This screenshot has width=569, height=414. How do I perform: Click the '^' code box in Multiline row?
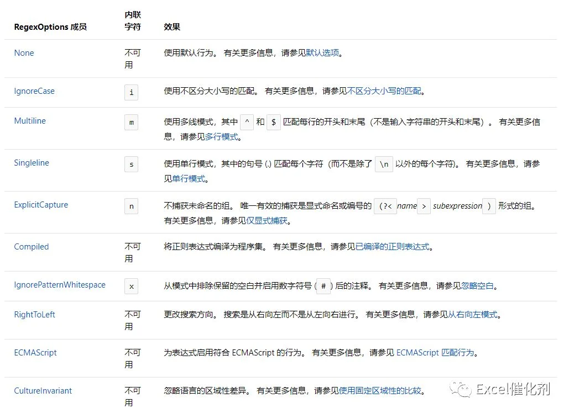(247, 122)
